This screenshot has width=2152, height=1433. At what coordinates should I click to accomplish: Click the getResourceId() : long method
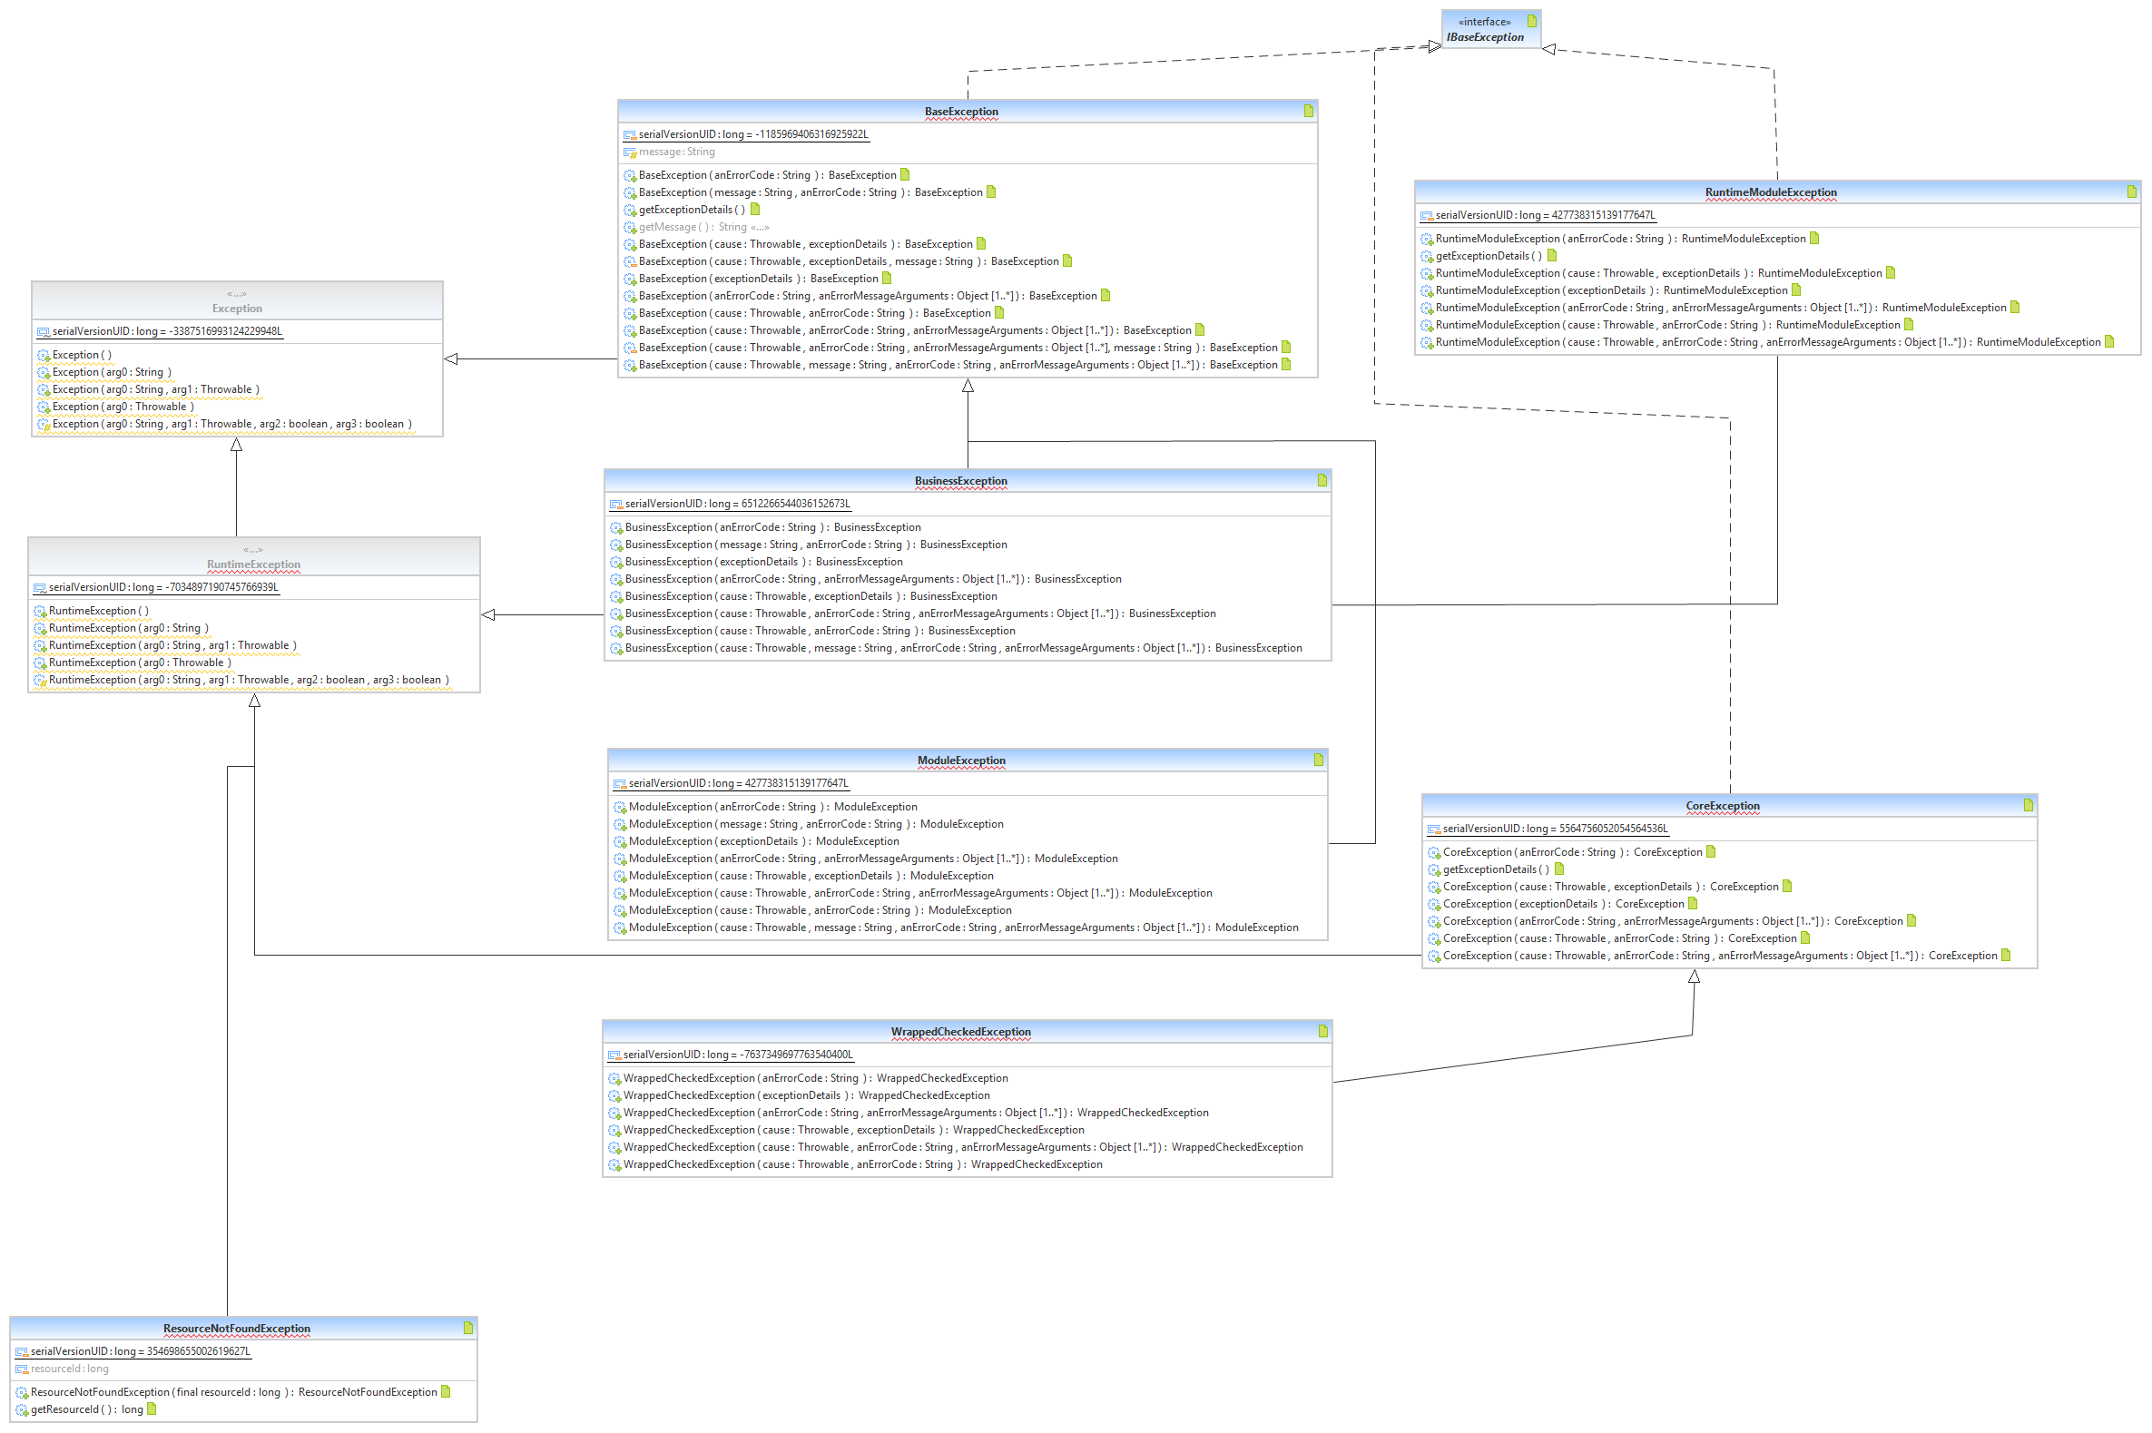coord(87,1409)
